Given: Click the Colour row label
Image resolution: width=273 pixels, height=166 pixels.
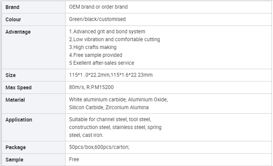Looking at the screenshot, I should (x=13, y=19).
